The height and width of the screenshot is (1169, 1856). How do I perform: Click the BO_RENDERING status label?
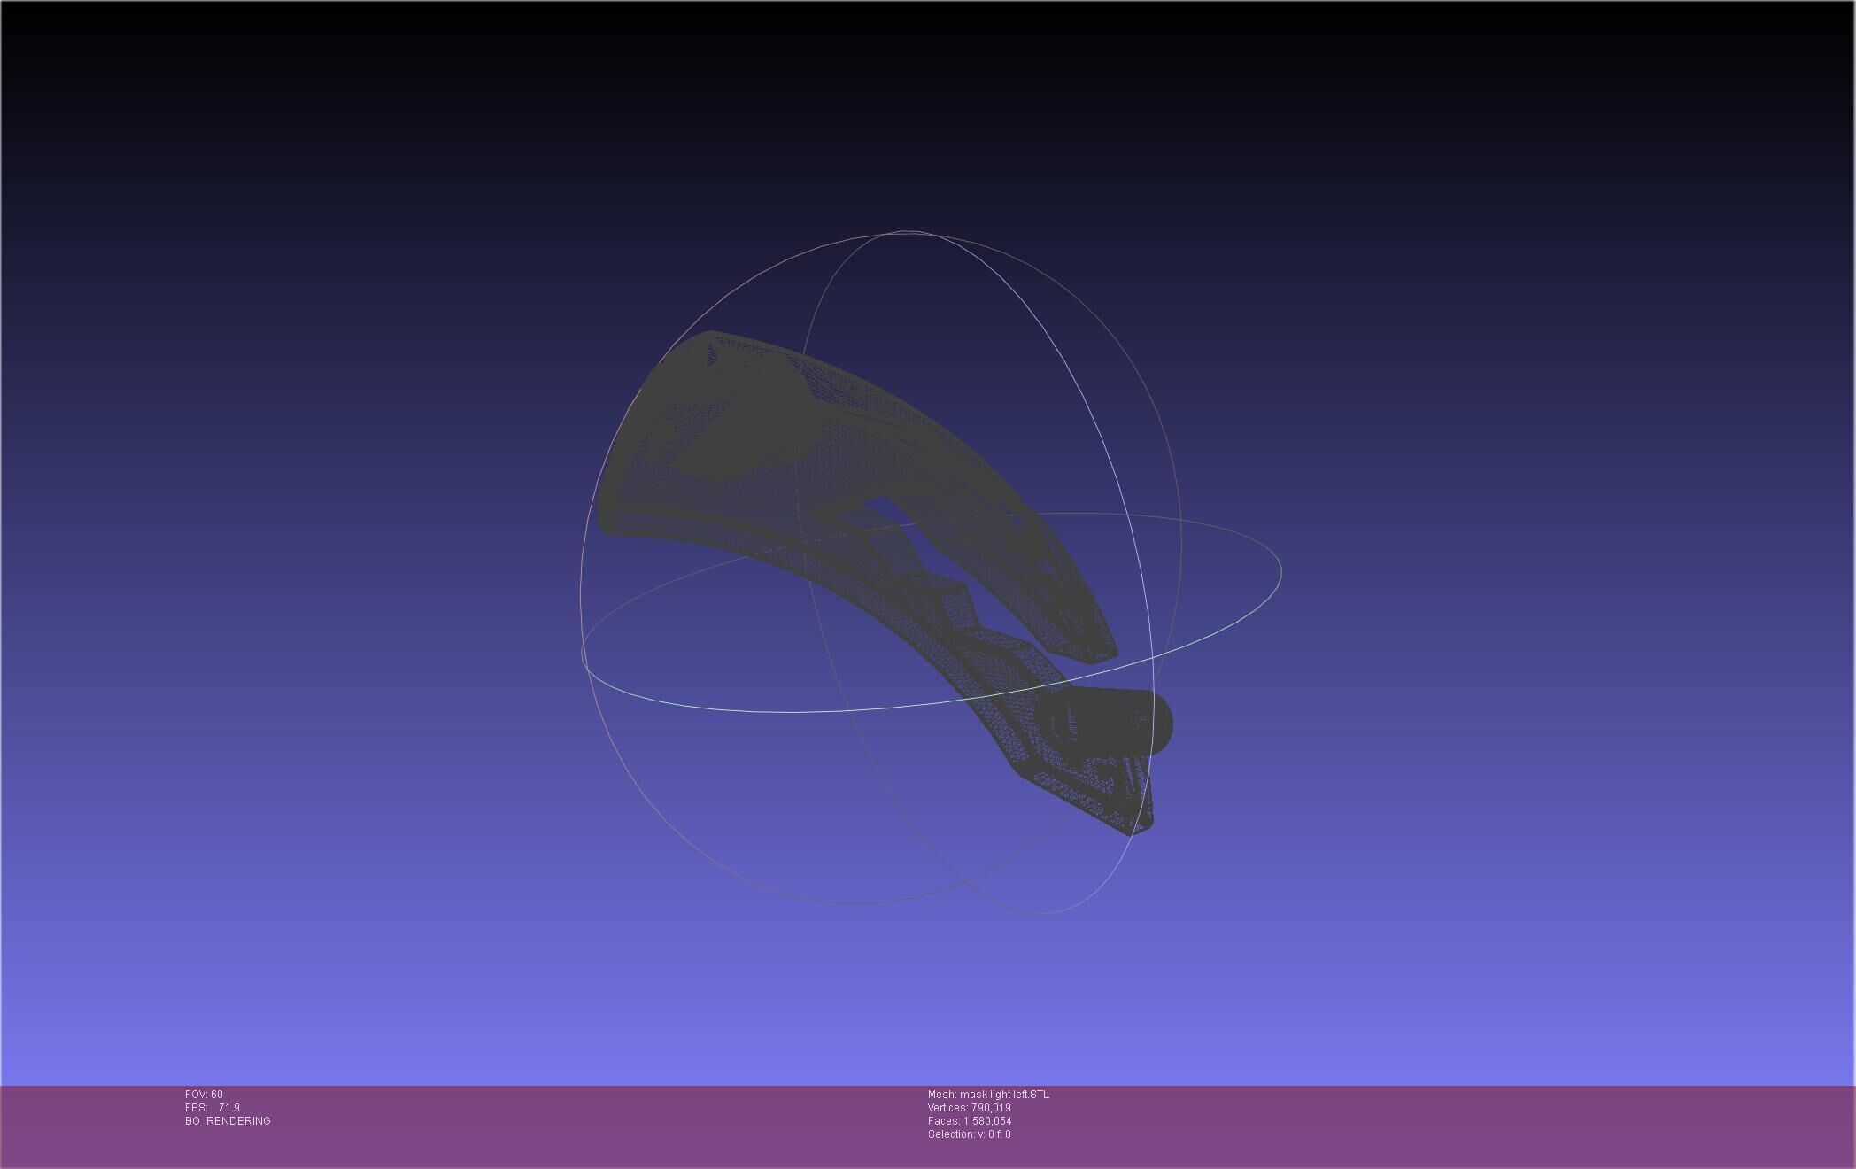coord(228,1121)
